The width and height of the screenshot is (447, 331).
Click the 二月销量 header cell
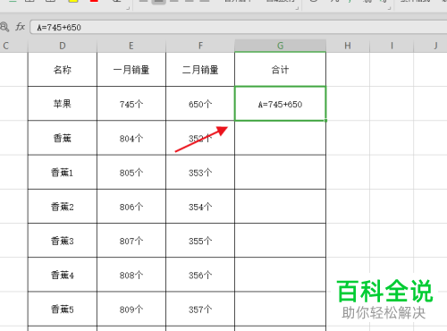coord(200,70)
